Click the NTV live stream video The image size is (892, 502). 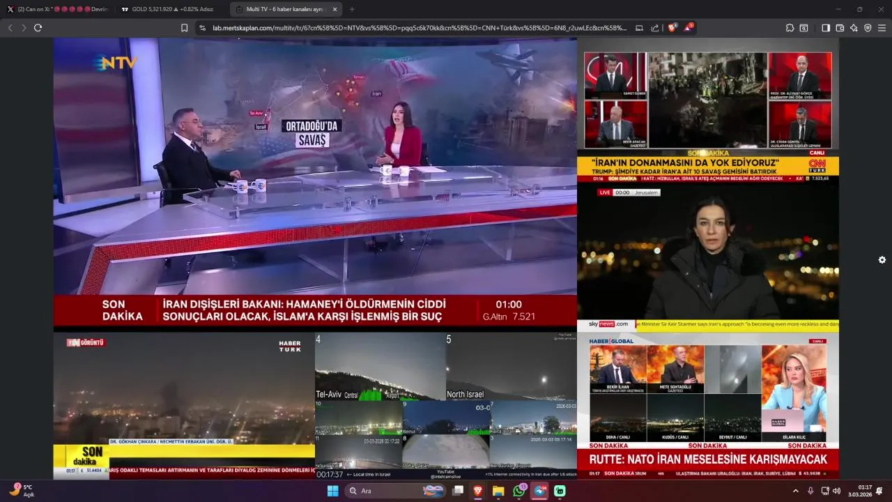(315, 184)
